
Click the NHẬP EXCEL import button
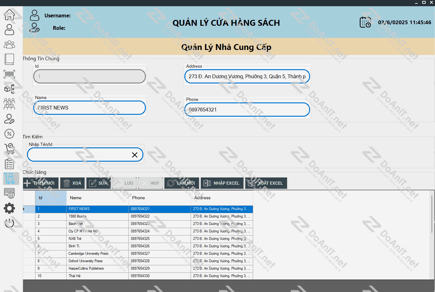coord(222,183)
